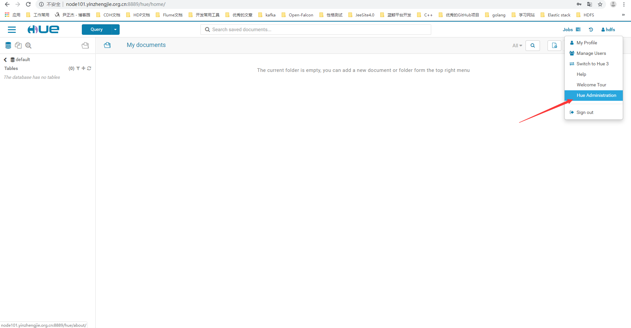Screen dimensions: 631x328
Task: Click the folder icon above the assist panel
Action: 85,45
